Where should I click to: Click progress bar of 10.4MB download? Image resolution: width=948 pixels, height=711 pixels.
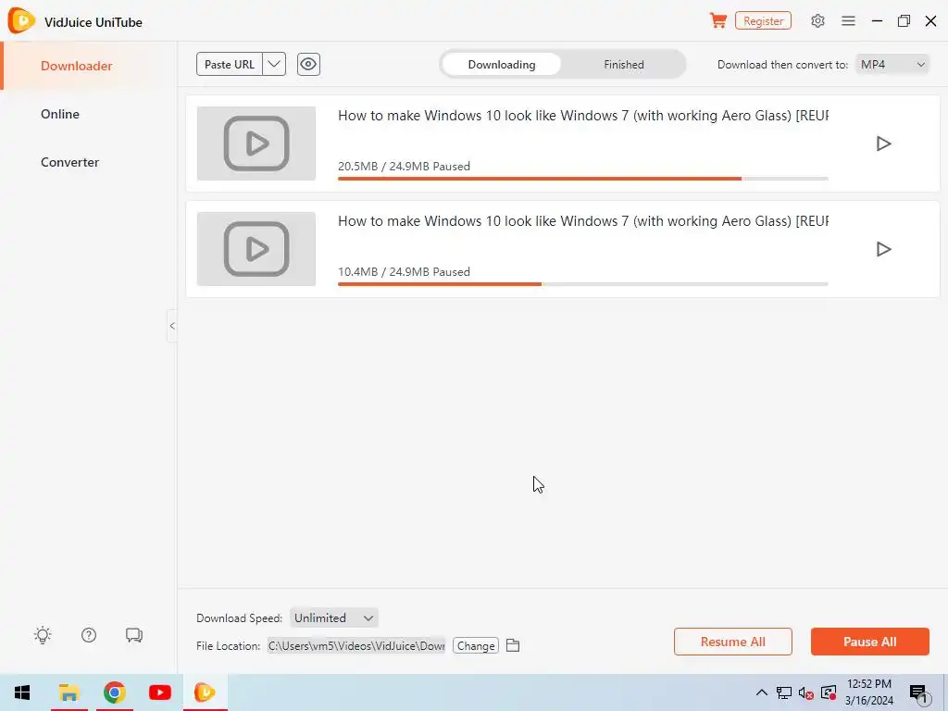point(583,284)
